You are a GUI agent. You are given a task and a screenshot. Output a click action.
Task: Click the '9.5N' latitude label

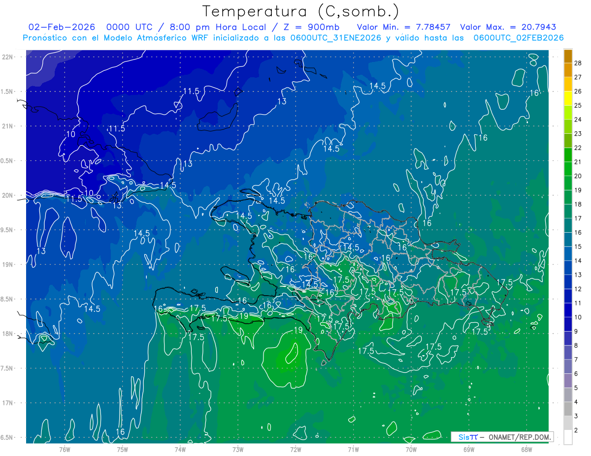click(7, 230)
